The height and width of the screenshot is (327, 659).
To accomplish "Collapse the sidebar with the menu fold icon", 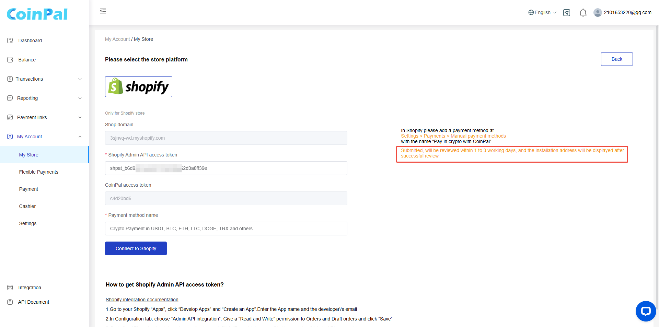I will [103, 11].
